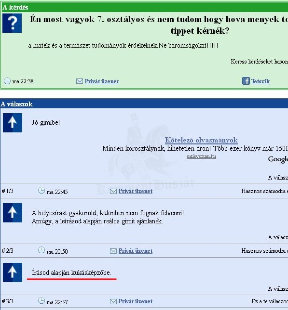Click the clock icon beside ma 22:38
The image size is (288, 310).
7,81
